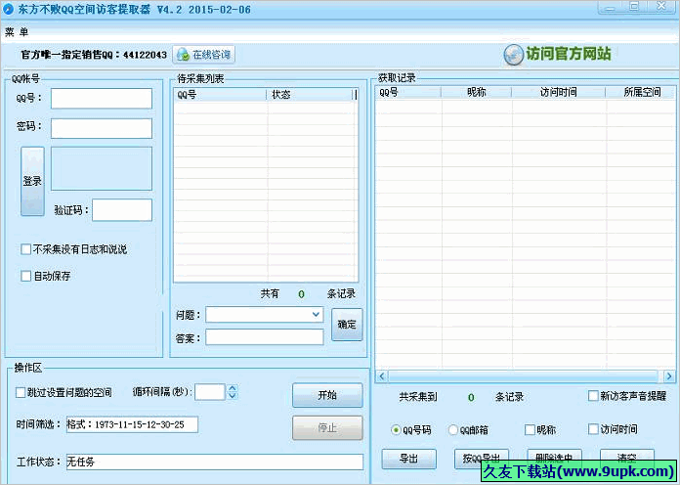This screenshot has width=680, height=485.
Task: Click the 停止 button
Action: 327,428
